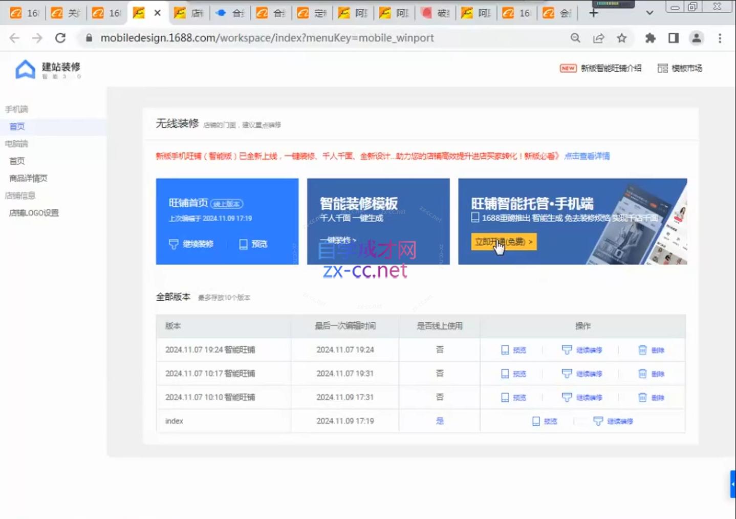
Task: Open 店铺LOGO设置 in sidebar
Action: [34, 213]
